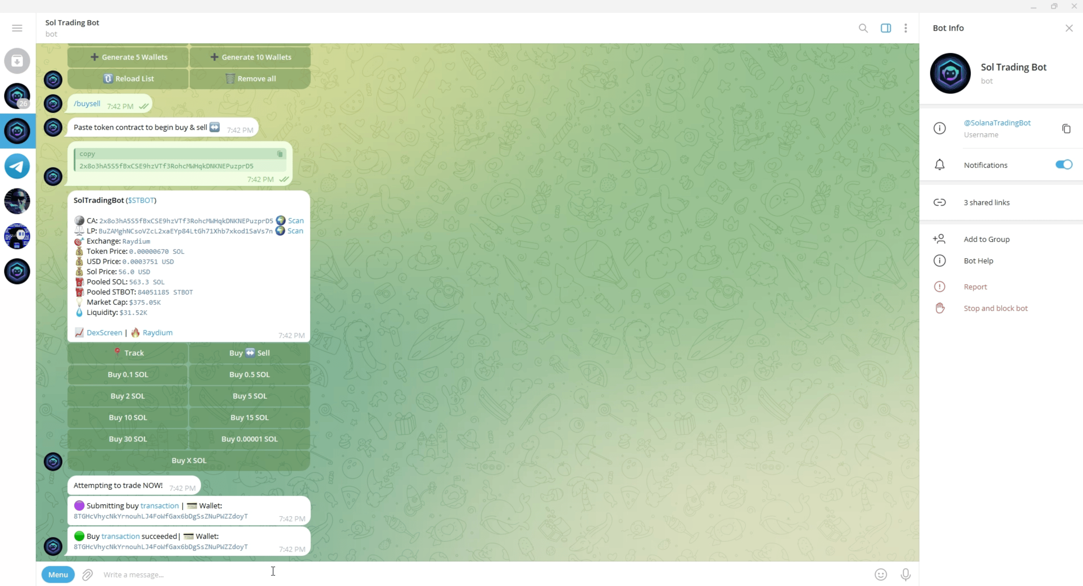
Task: Toggle Notifications on/off switch
Action: tap(1063, 164)
